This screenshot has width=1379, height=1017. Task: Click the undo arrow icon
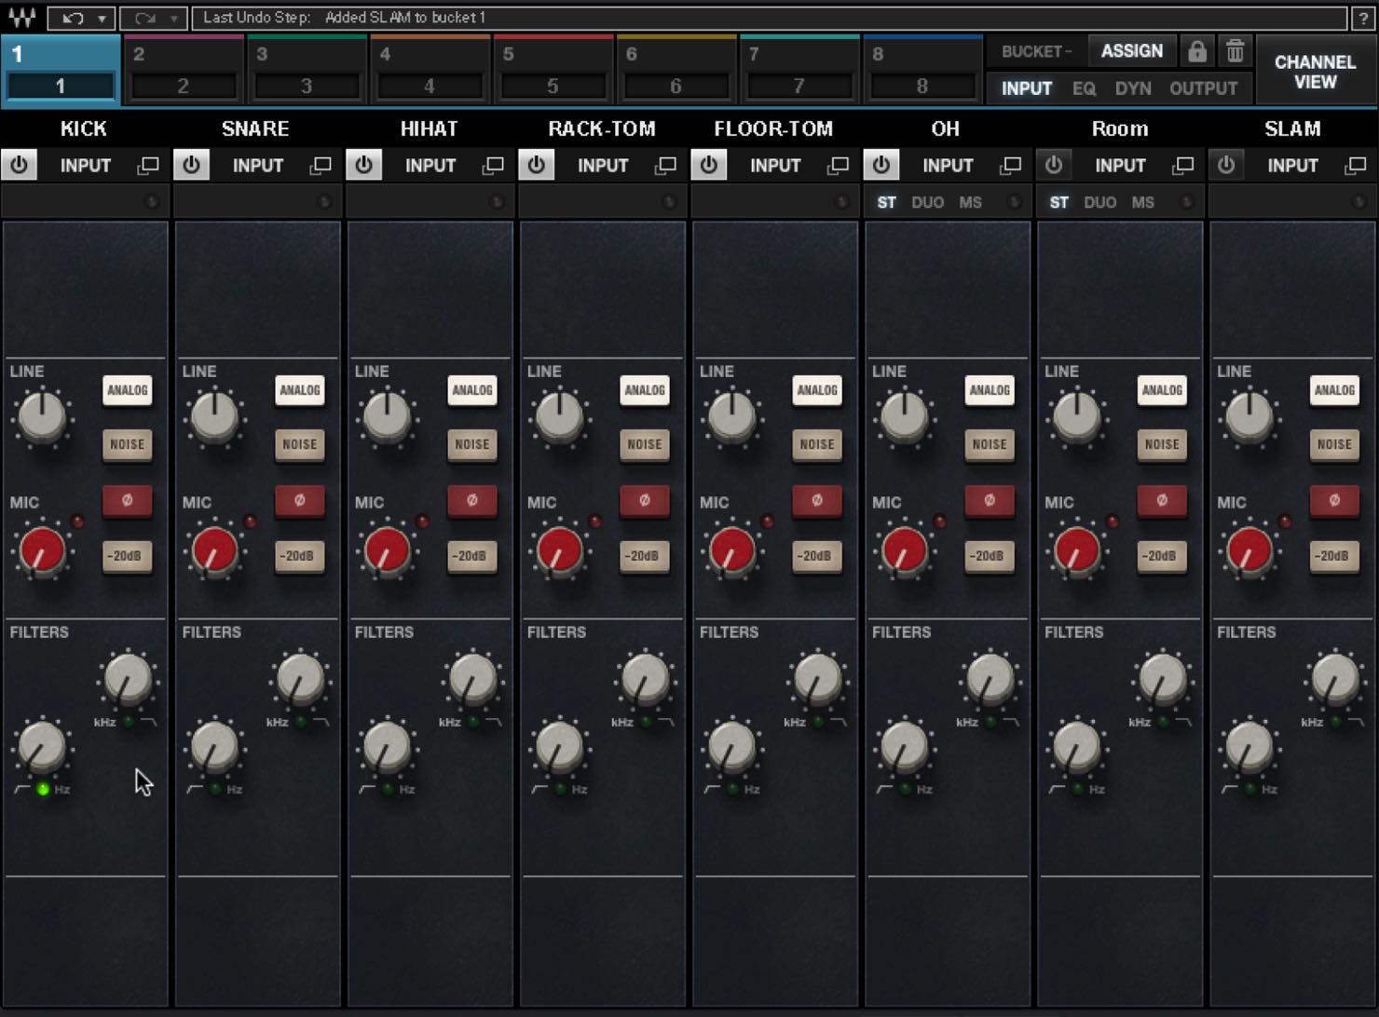(72, 18)
